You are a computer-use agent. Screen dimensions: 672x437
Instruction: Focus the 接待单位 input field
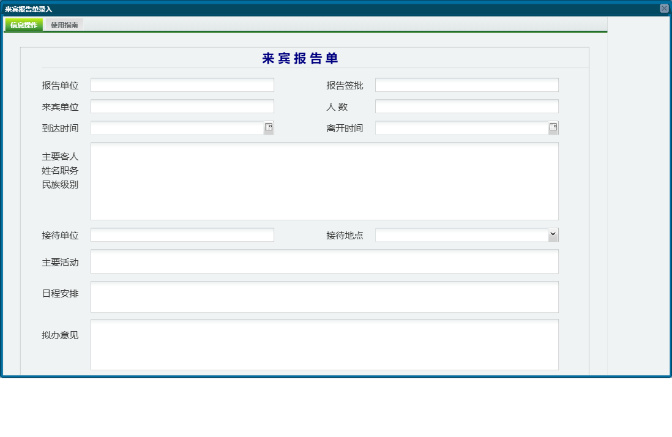(182, 235)
